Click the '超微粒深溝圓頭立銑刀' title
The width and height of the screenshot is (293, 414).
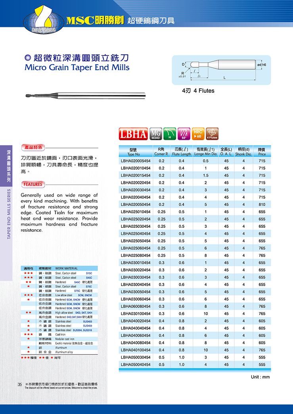80,58
